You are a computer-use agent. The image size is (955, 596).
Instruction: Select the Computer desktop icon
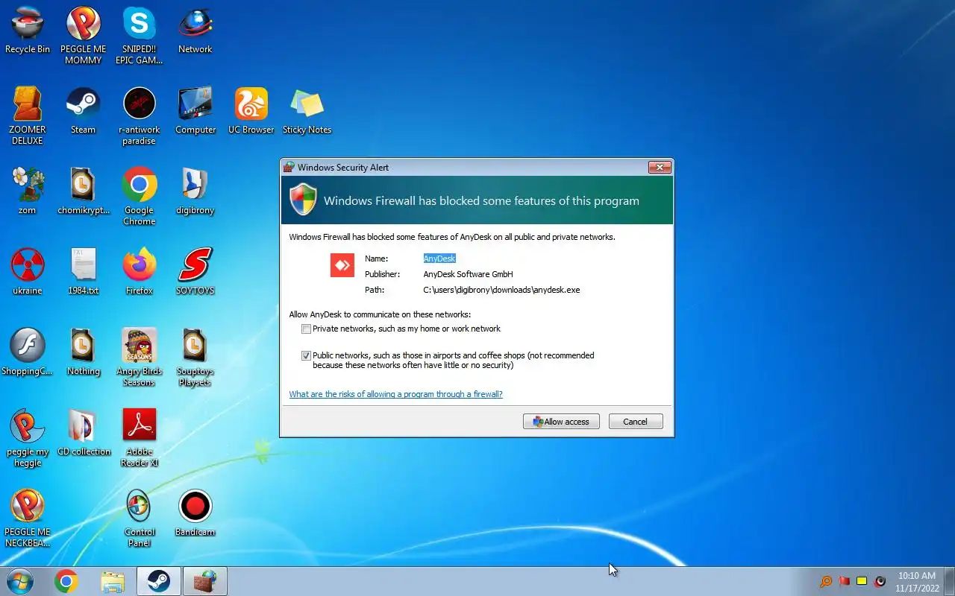[x=195, y=111]
